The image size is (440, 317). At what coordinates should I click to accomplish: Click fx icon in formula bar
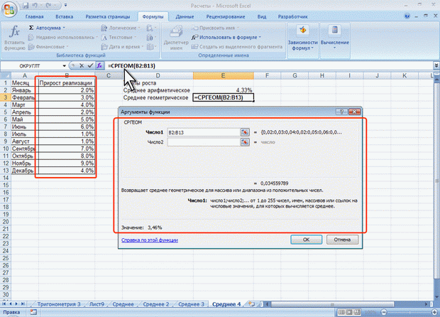pos(99,66)
